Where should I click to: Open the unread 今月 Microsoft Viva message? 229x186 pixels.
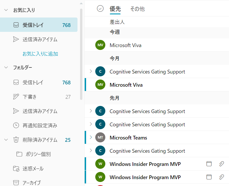coord(157,85)
